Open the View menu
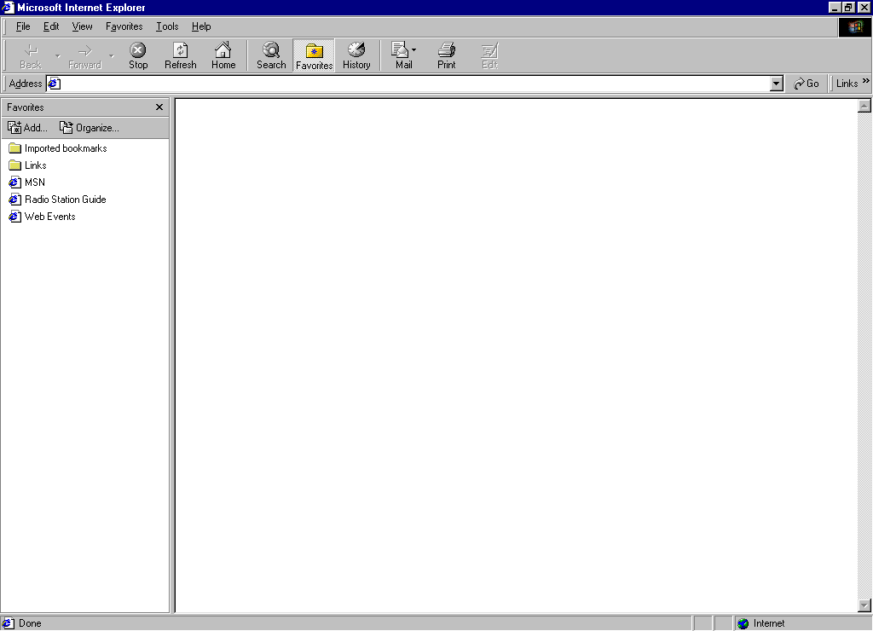873x631 pixels. (x=82, y=26)
